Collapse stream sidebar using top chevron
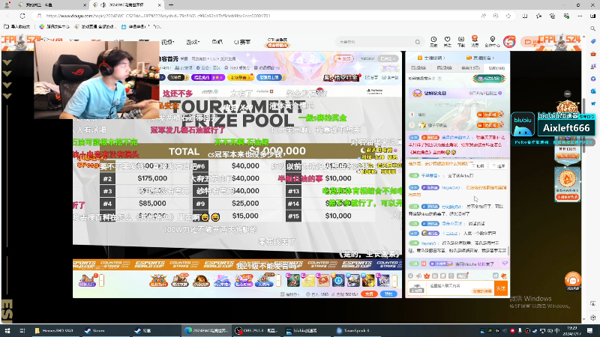Screen dimensions: 600x337 coord(7,63)
